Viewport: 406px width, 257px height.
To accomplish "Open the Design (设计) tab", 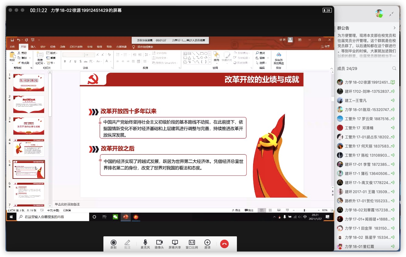I will 43,47.
